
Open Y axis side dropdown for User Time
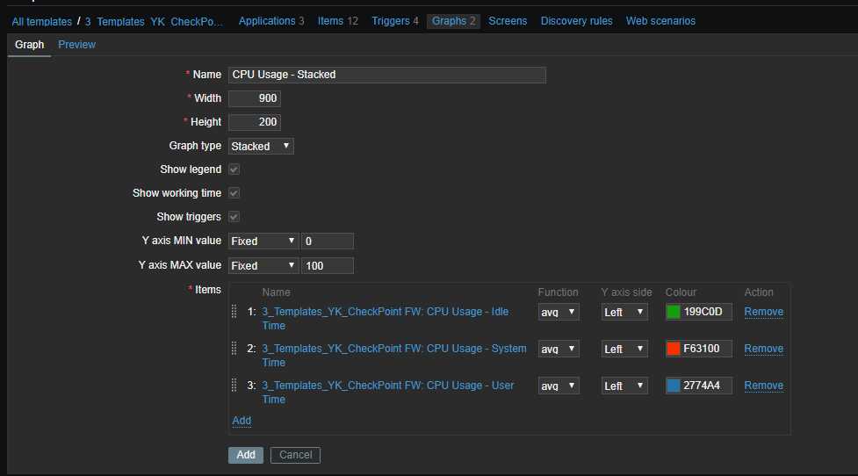624,386
